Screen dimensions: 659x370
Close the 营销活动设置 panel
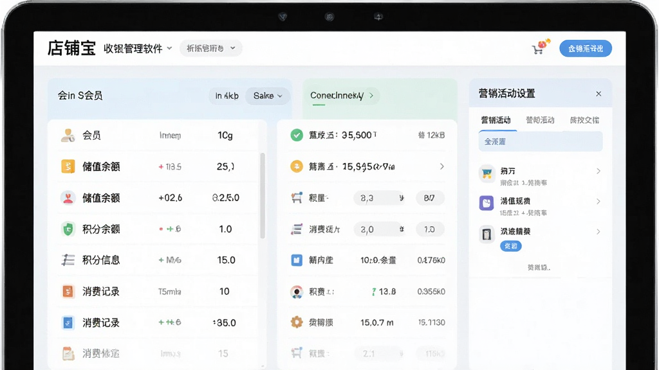click(599, 94)
